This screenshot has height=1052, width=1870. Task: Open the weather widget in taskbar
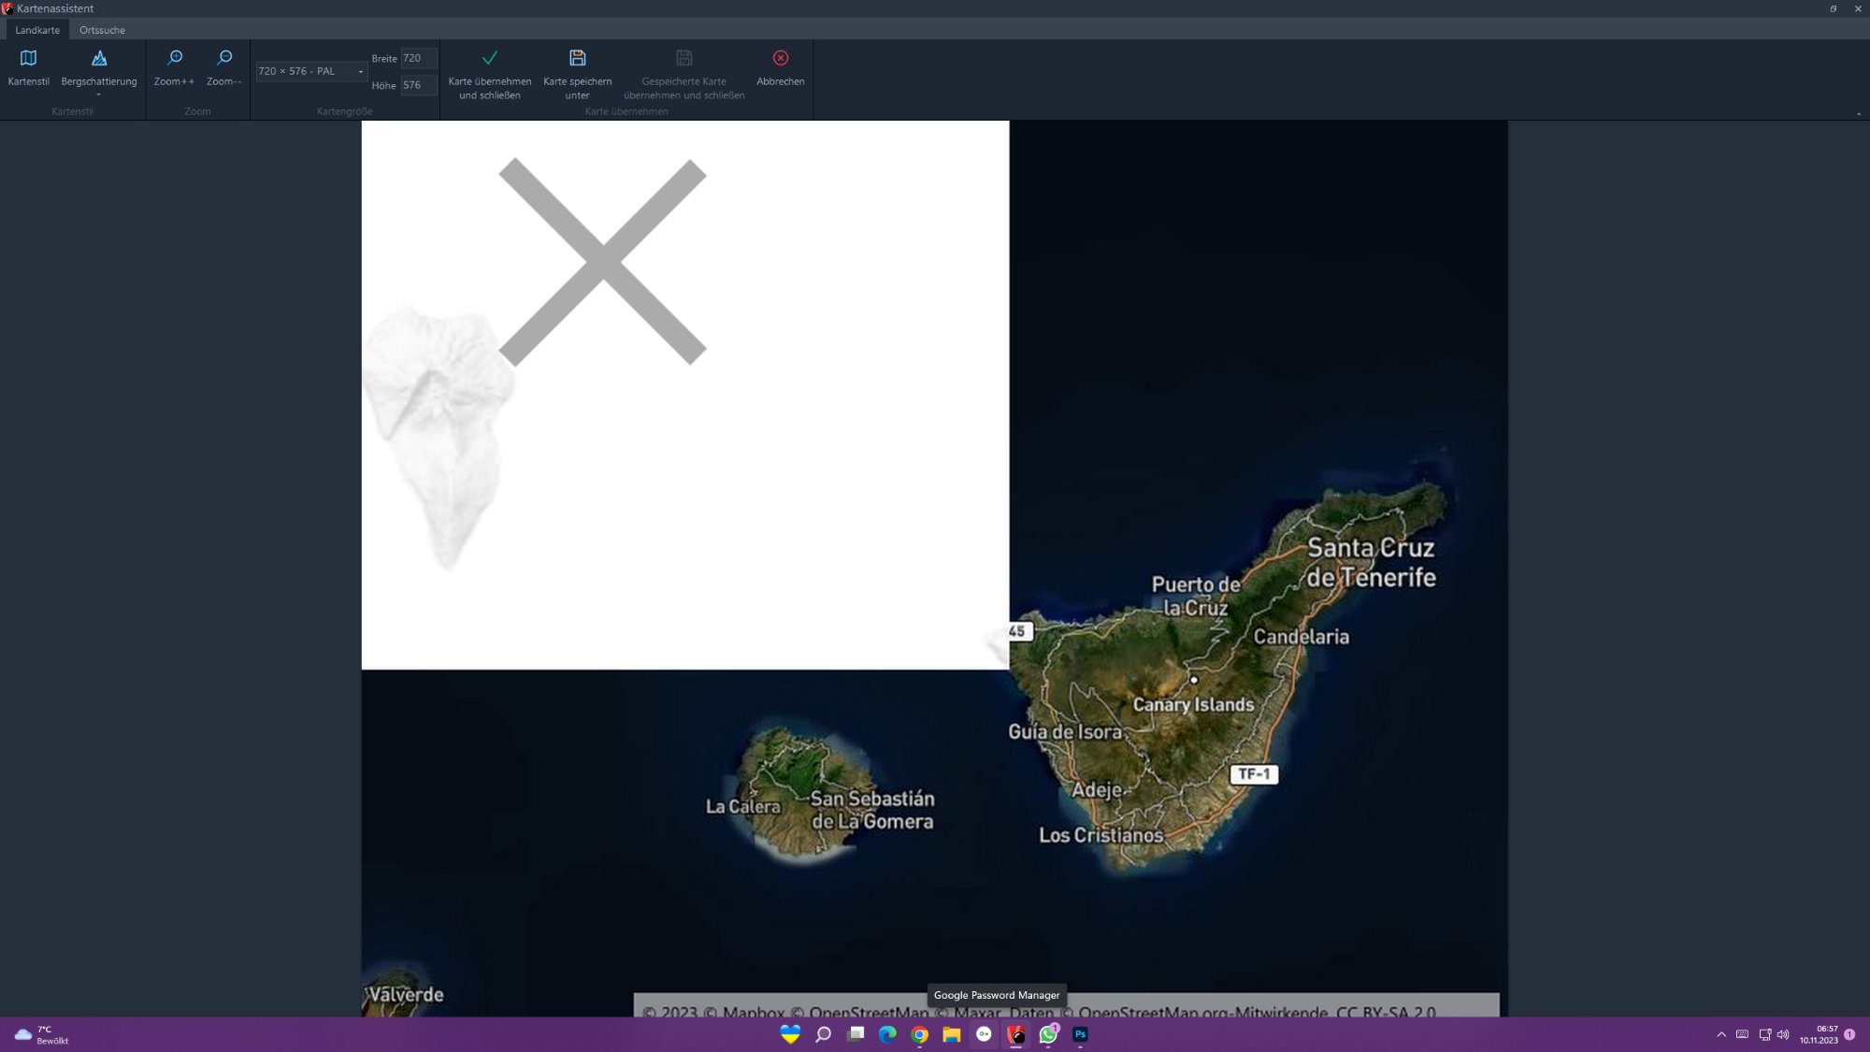tap(42, 1034)
